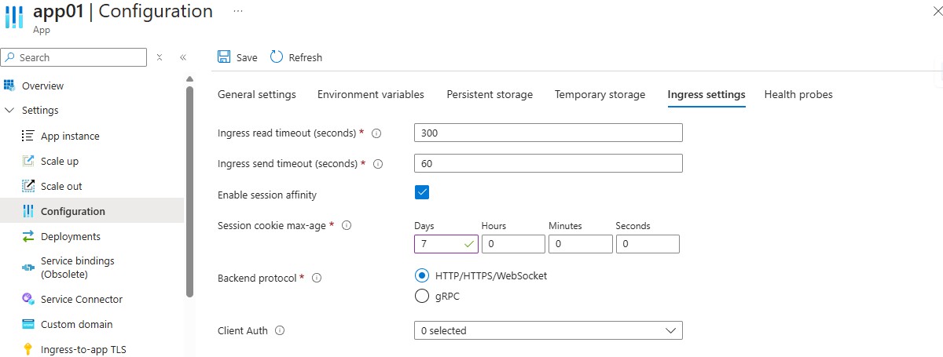Open Deployments in the sidebar

tap(71, 236)
